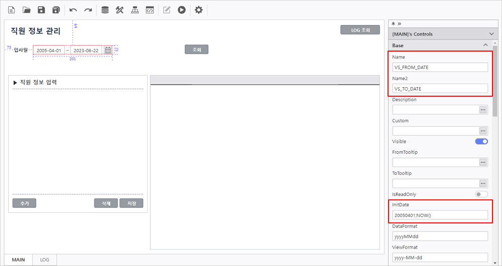This screenshot has width=502, height=266.
Task: Click the 저장 save button
Action: [131, 203]
